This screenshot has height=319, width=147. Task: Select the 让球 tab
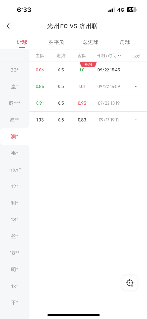click(22, 42)
